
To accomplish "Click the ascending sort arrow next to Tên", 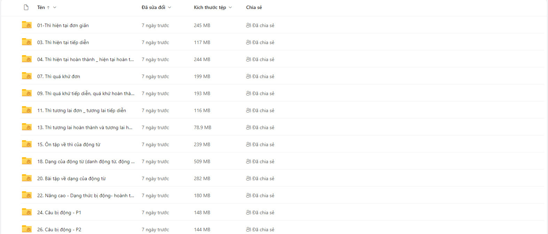I will pos(48,7).
